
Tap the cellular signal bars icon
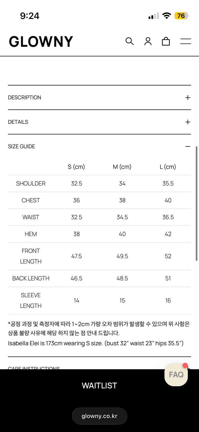click(x=154, y=16)
